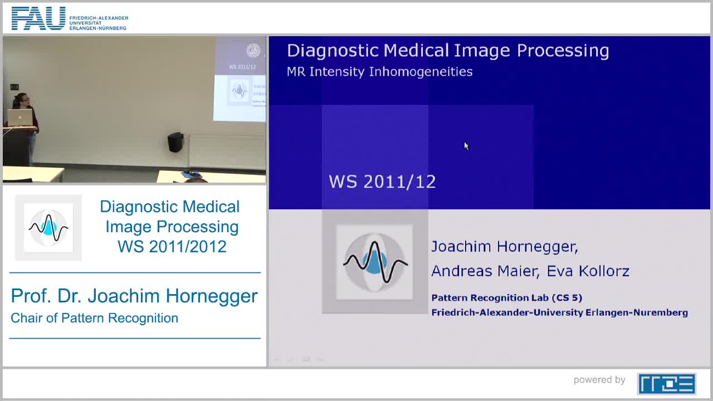
Task: Click the previous-slide arrow in the slideshow toolbar
Action: [x=277, y=359]
